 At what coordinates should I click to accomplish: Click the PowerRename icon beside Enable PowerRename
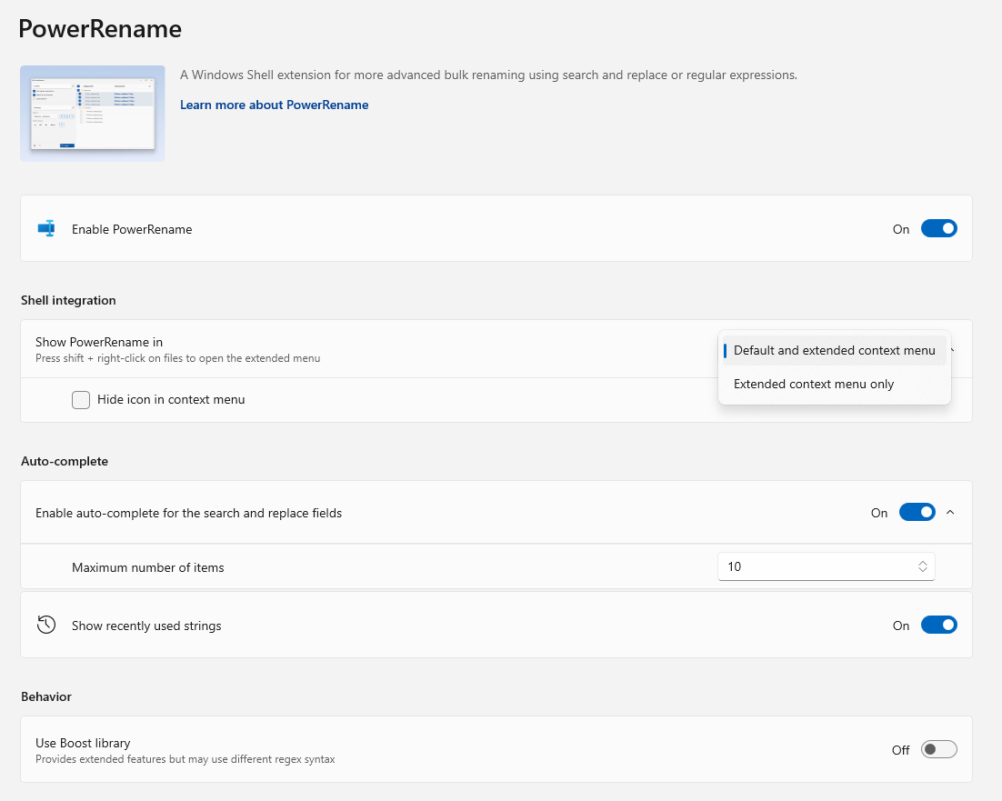pyautogui.click(x=46, y=228)
